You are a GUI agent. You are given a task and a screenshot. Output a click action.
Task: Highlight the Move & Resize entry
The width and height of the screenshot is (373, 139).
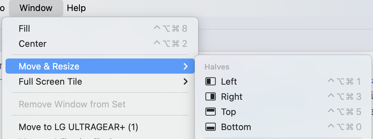(x=49, y=66)
